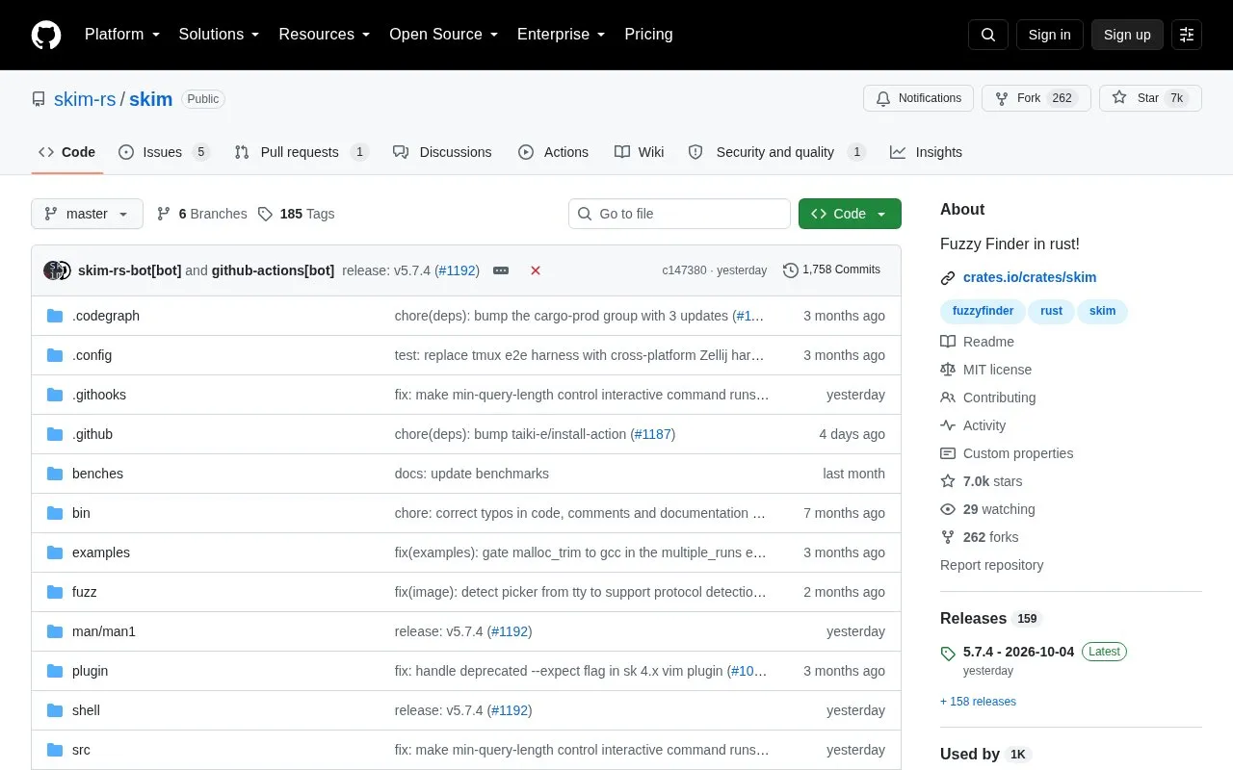
Task: Open the man/man1 folder name
Action: tap(104, 631)
